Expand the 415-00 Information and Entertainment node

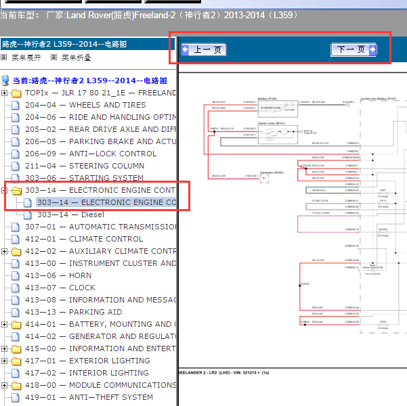click(x=4, y=349)
